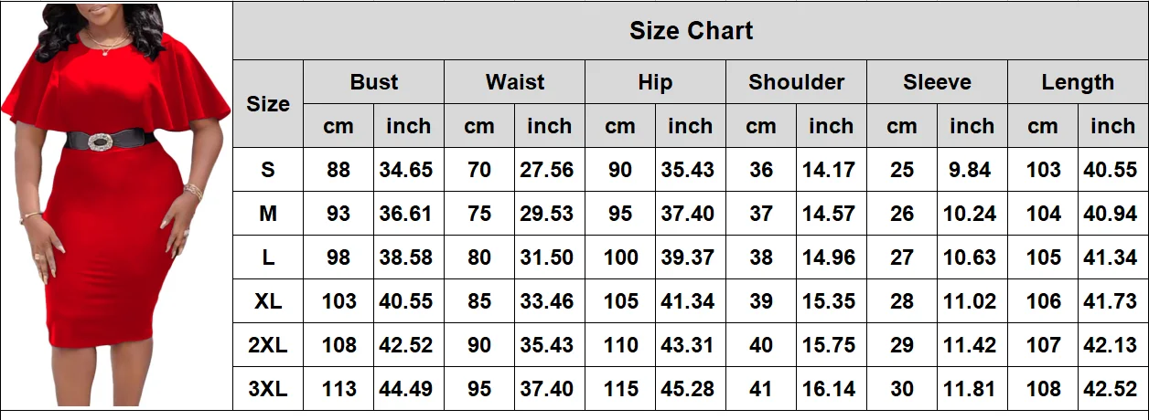This screenshot has width=1149, height=420.
Task: Select the 2XL size row label
Action: (267, 345)
